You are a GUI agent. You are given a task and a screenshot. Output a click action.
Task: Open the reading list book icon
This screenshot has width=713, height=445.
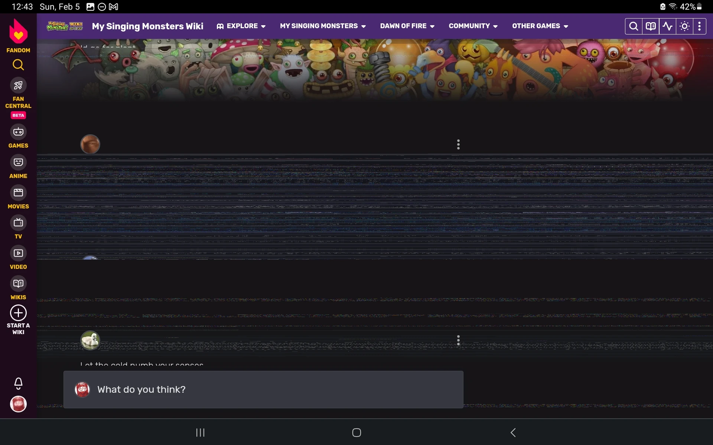pos(650,26)
